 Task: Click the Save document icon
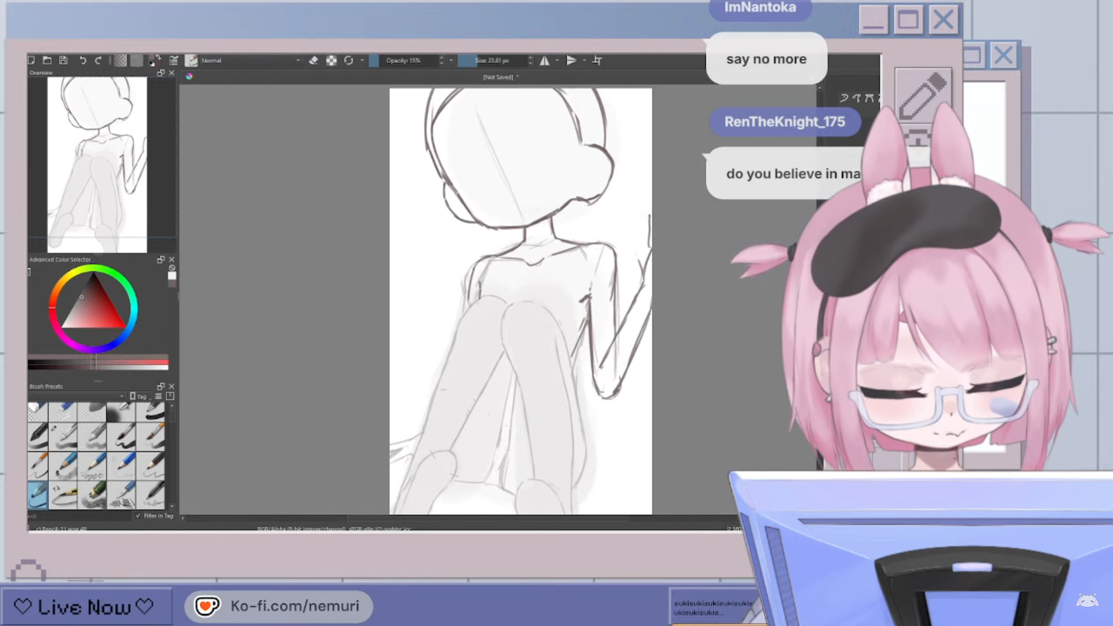64,60
